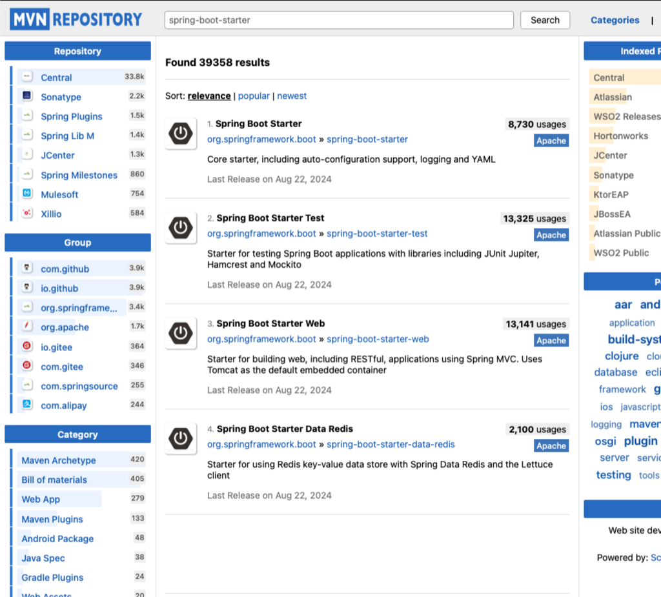Open the spring-boot-starter-web artifact link
The height and width of the screenshot is (597, 661).
point(378,339)
